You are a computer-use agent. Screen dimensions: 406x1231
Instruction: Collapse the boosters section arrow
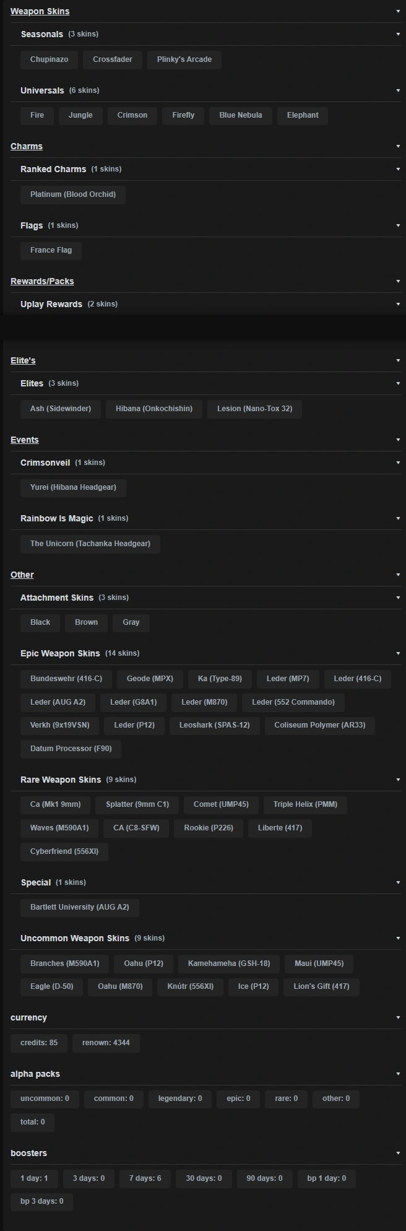click(398, 1153)
